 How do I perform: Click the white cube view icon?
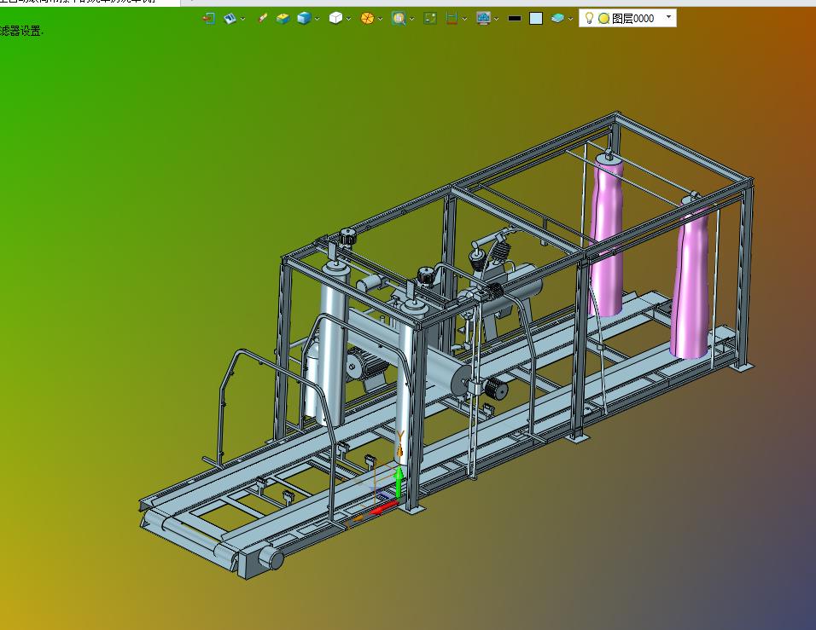pos(335,18)
